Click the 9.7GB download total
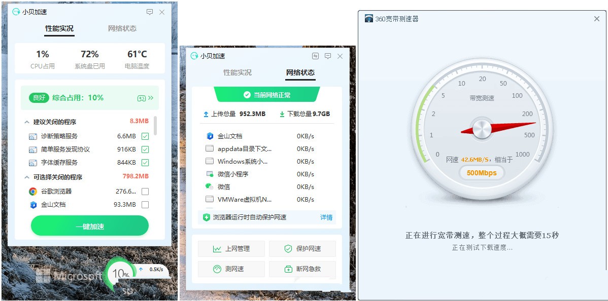 point(321,114)
